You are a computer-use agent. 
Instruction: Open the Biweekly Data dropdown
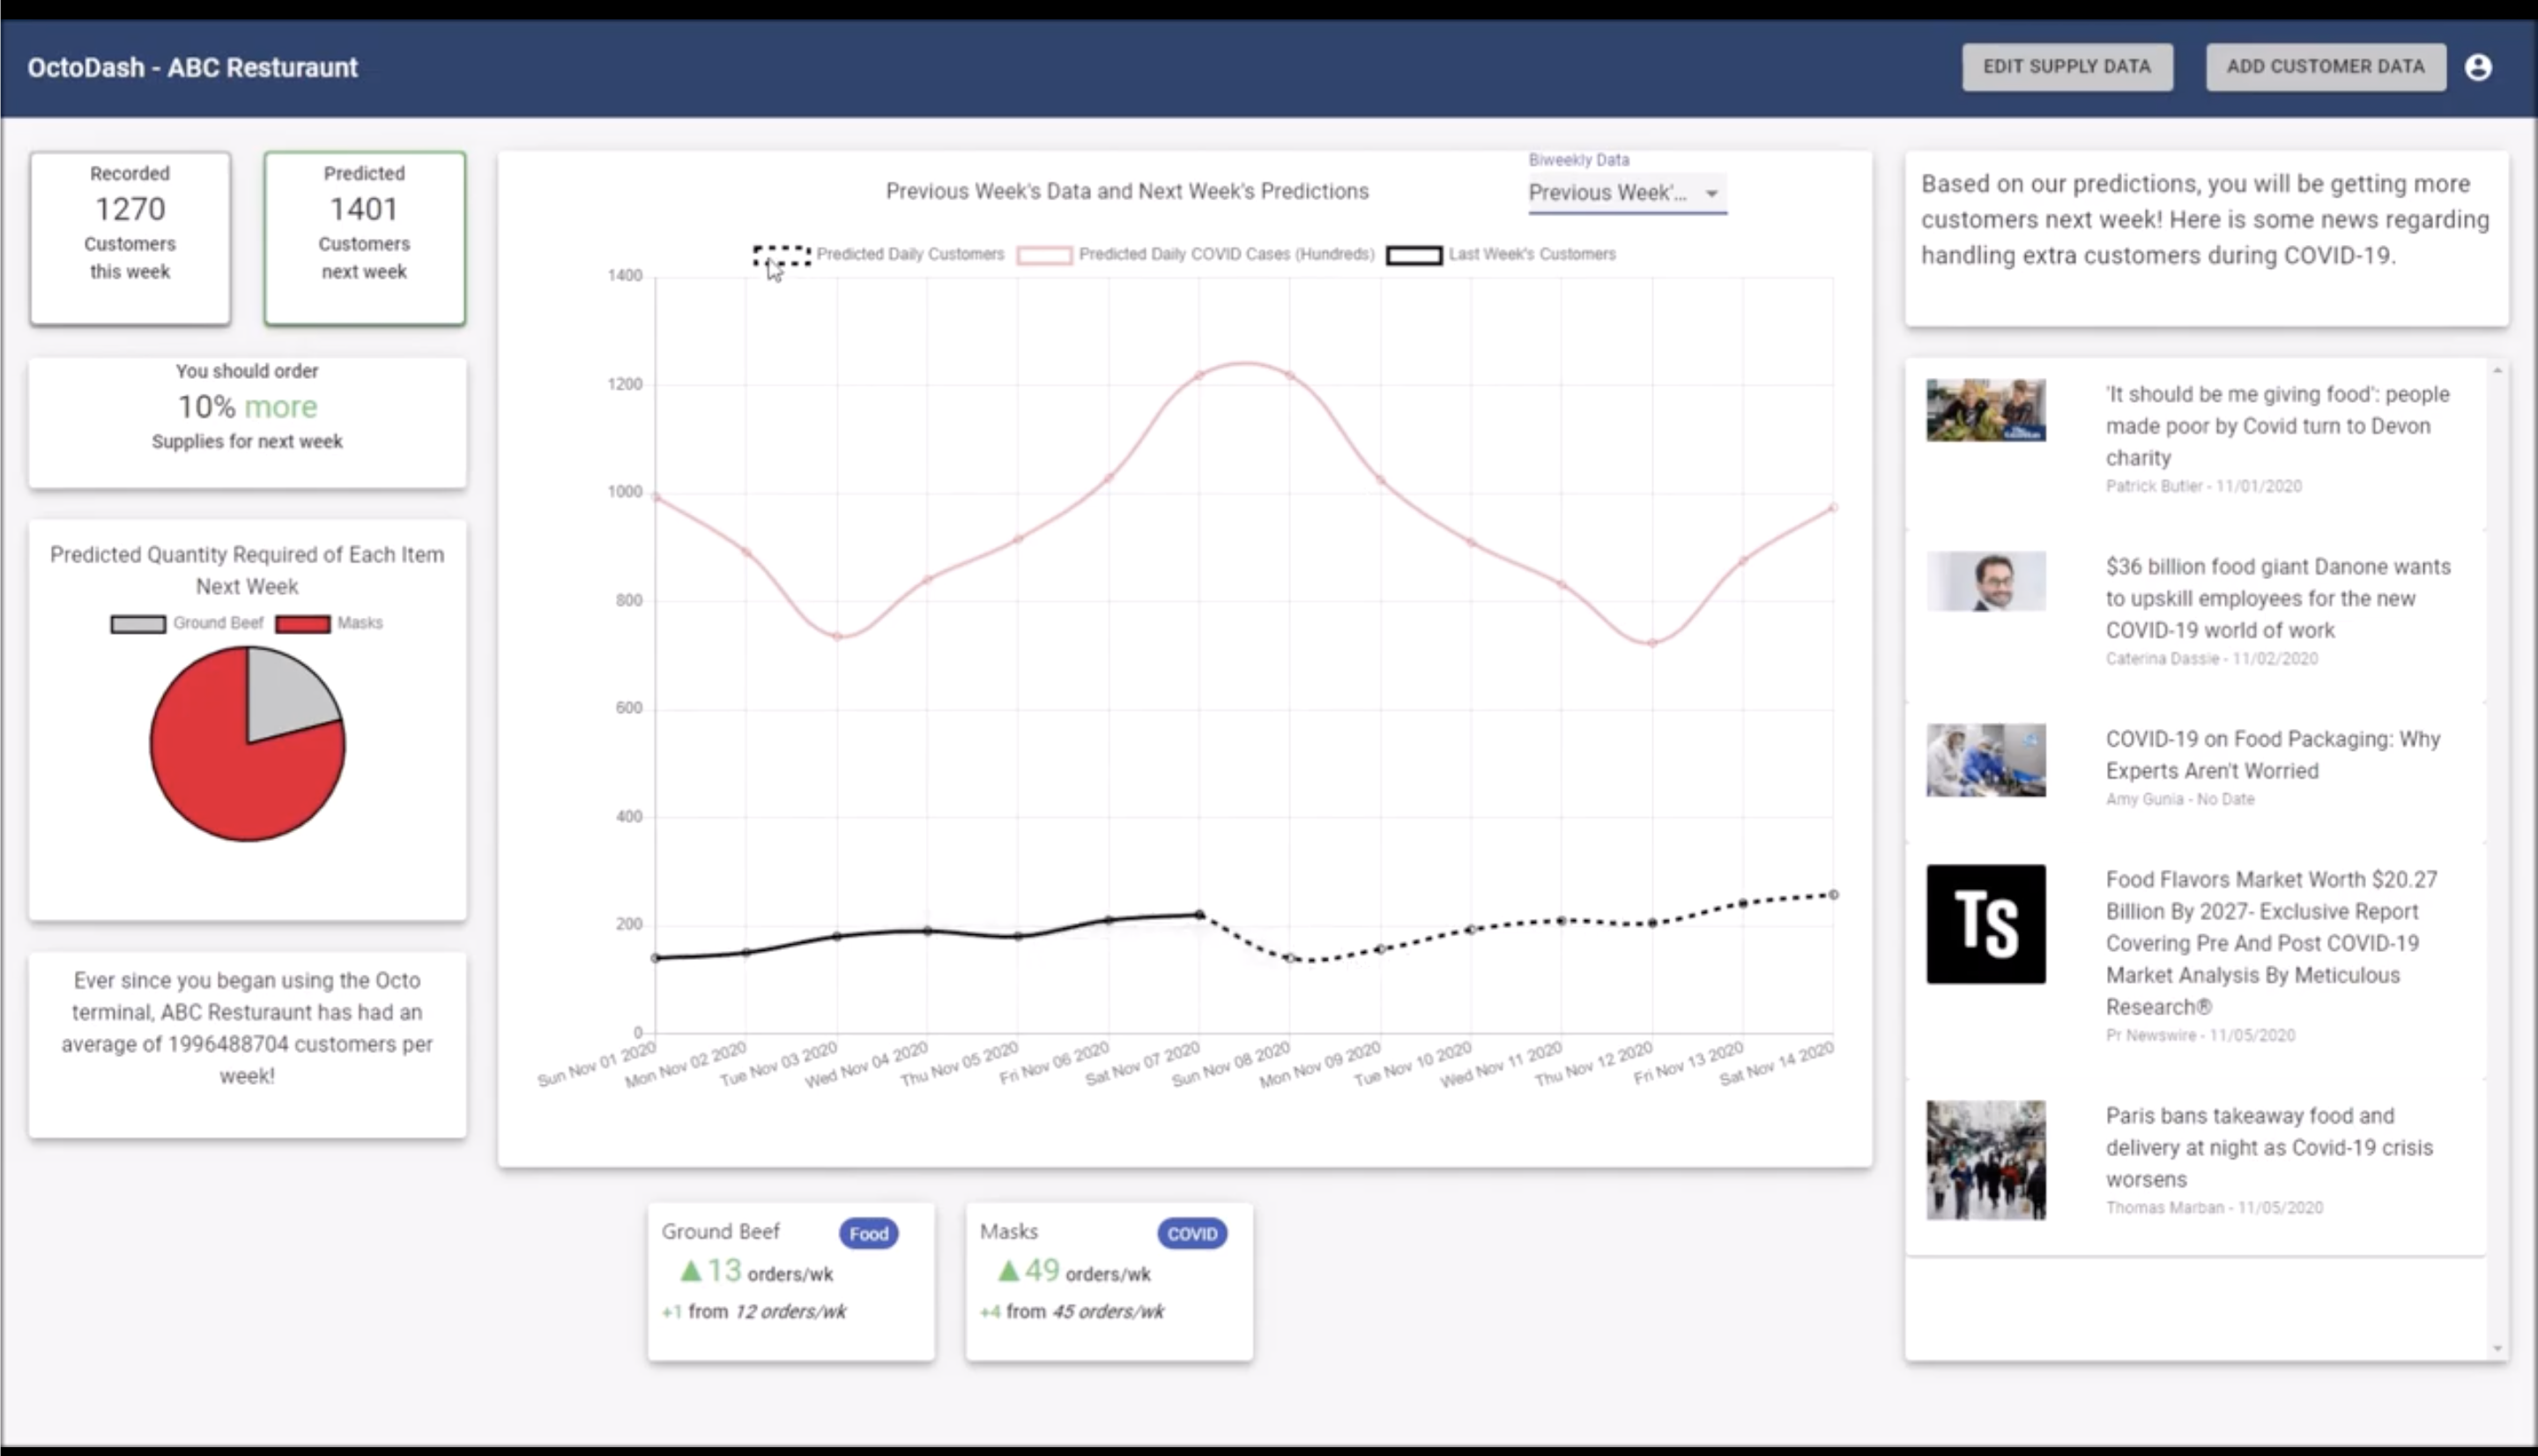pos(1627,193)
